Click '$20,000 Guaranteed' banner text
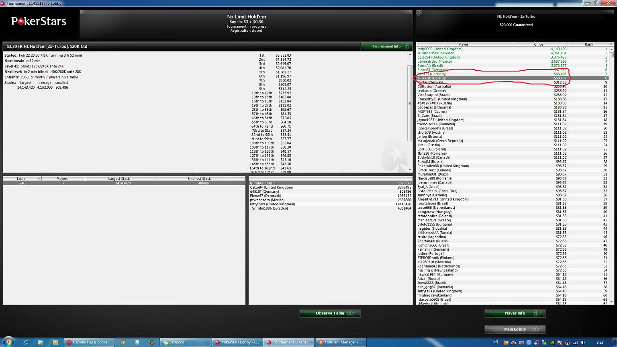 [x=516, y=25]
